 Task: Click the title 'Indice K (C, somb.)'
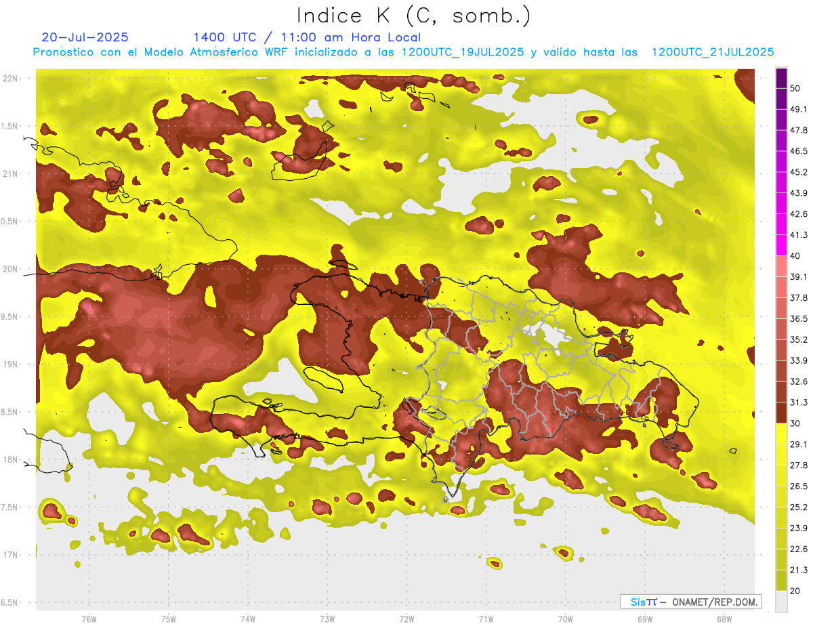coord(413,16)
